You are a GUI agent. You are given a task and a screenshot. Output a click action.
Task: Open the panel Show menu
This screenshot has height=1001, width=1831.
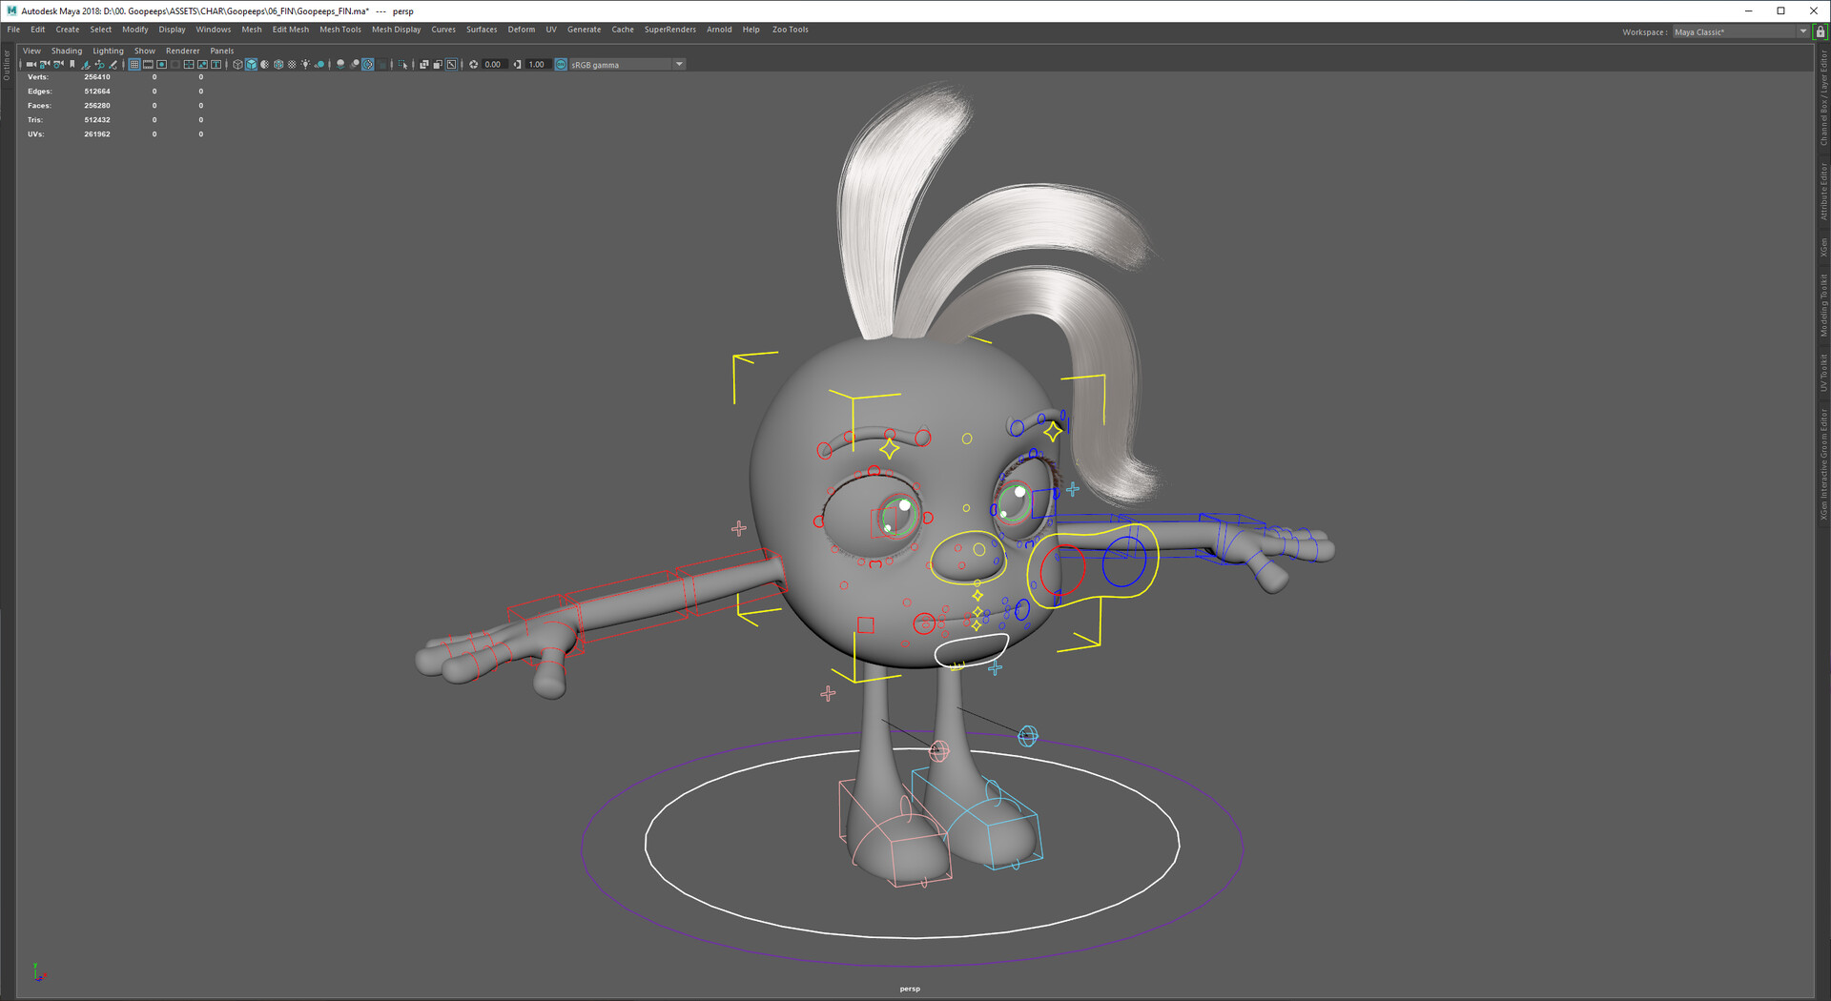click(145, 51)
